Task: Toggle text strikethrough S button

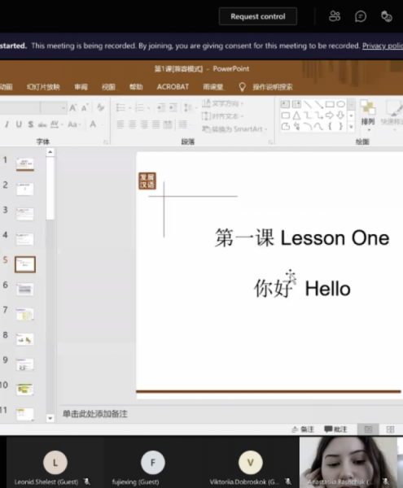Action: click(30, 124)
